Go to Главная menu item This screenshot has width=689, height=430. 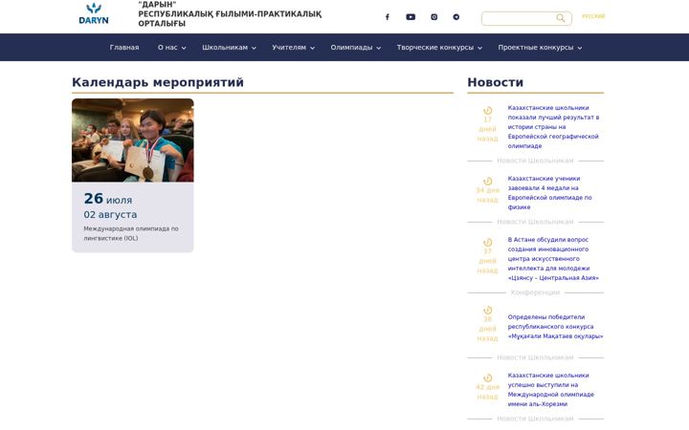124,48
